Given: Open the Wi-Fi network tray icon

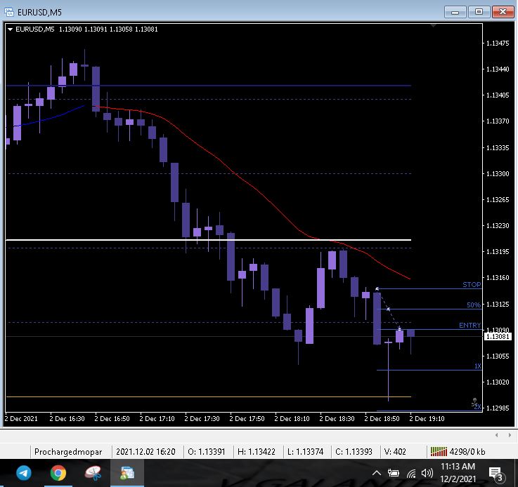Looking at the screenshot, I should pos(411,474).
